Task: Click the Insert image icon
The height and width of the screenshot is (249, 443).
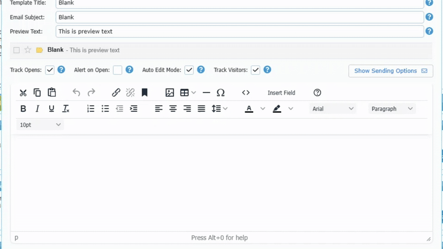Action: click(x=170, y=93)
